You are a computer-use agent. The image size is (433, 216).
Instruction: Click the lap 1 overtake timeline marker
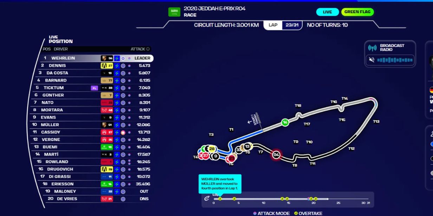coord(220,199)
